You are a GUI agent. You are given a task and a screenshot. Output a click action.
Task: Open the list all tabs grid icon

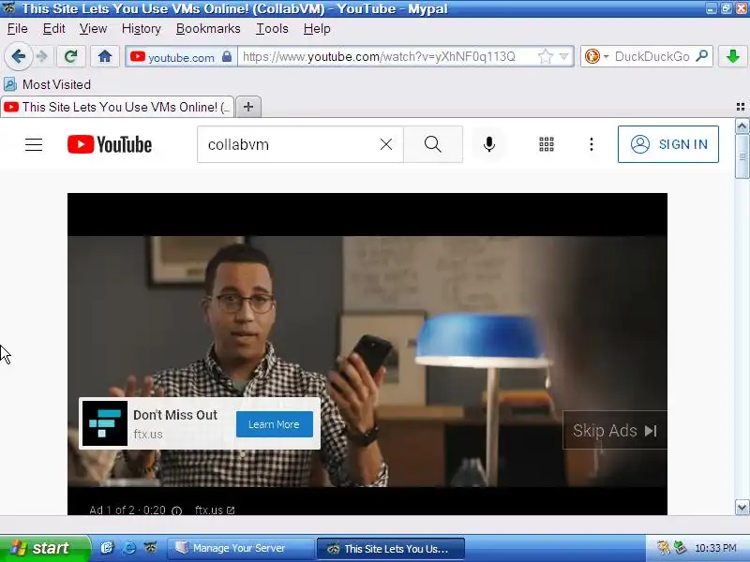741,107
